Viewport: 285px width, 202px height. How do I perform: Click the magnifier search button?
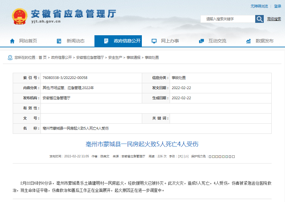pos(260,19)
